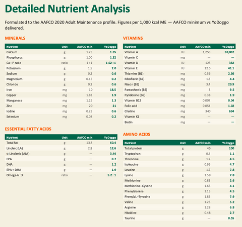Click the Omega-6 : 3 value "5.2 : 1"
Screen dimensions: 242x227
pos(112,175)
